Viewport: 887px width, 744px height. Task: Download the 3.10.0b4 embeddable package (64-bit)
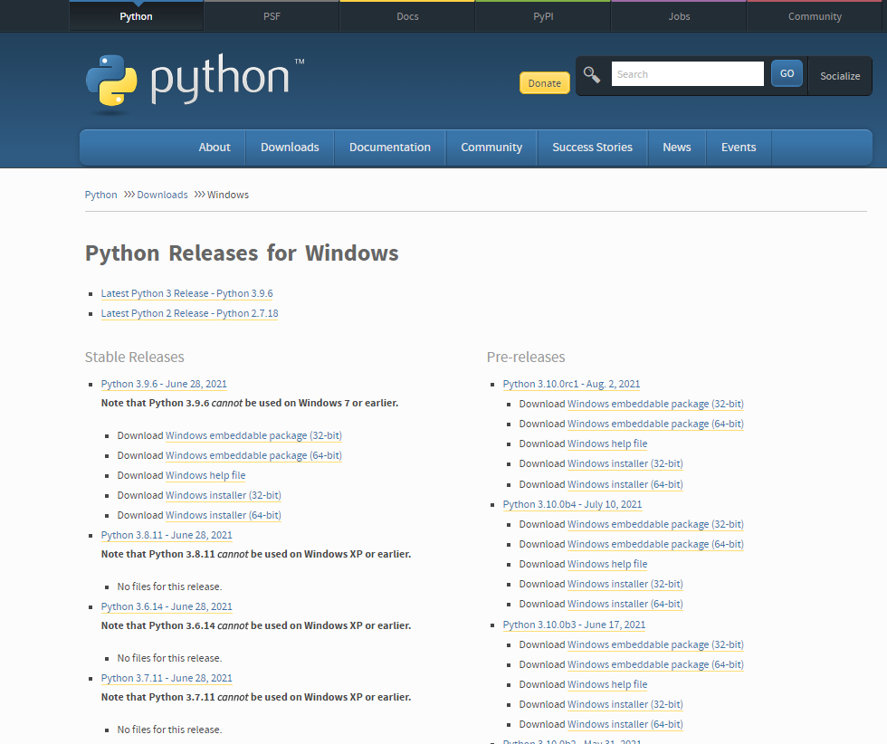pyautogui.click(x=655, y=544)
